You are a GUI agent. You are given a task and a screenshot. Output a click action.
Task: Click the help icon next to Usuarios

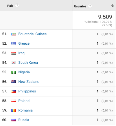point(90,6)
